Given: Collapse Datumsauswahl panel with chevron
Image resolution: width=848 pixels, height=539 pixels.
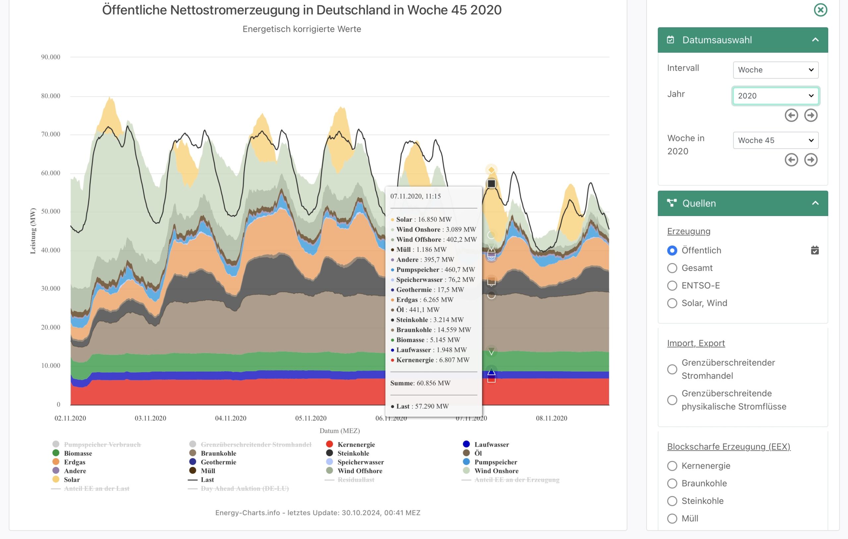Looking at the screenshot, I should pos(815,40).
